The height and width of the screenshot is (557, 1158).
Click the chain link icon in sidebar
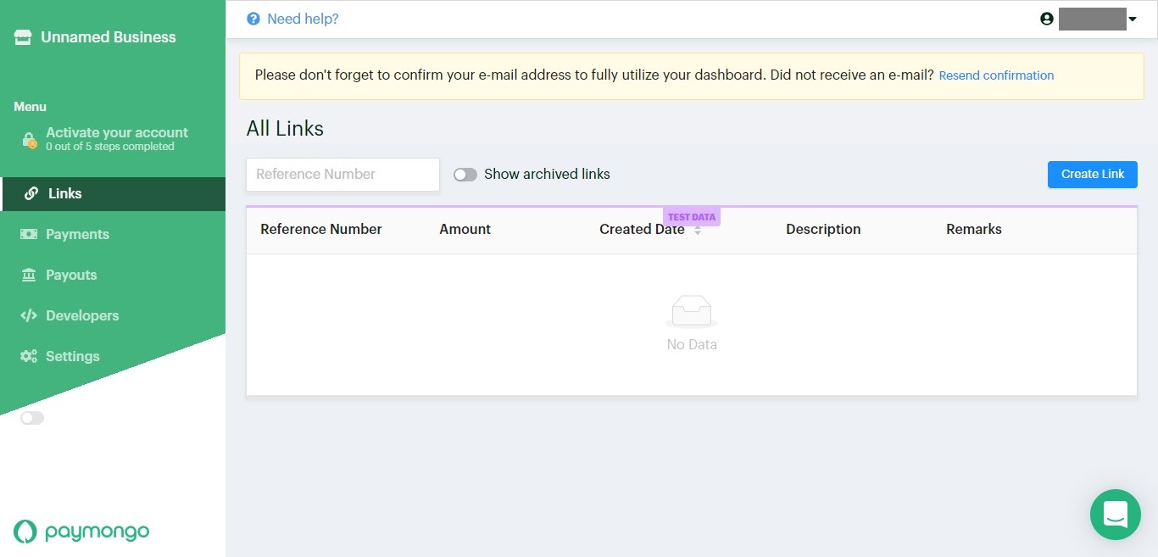click(31, 193)
